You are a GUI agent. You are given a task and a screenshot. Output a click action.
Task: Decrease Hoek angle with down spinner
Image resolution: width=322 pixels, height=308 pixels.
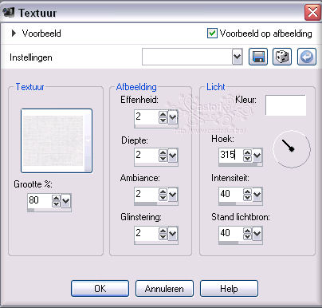[247, 159]
